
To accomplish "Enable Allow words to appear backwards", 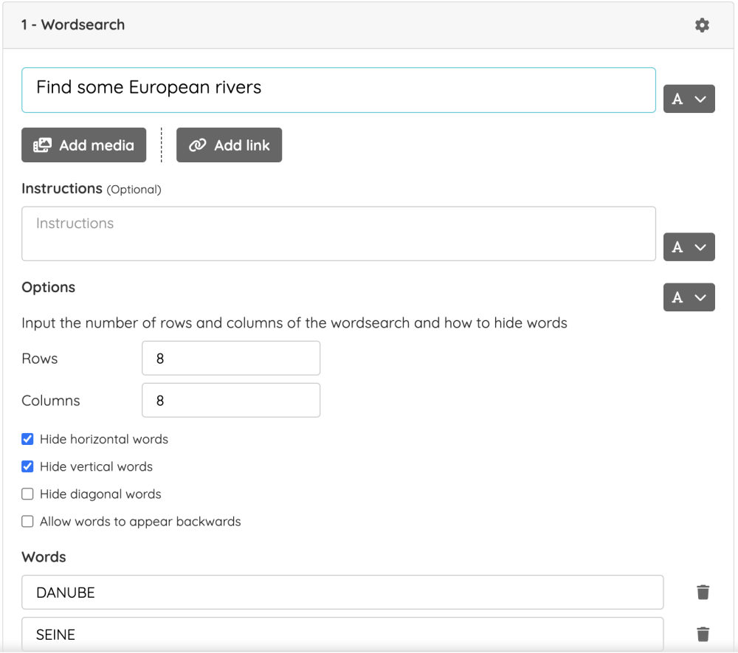I will 28,521.
